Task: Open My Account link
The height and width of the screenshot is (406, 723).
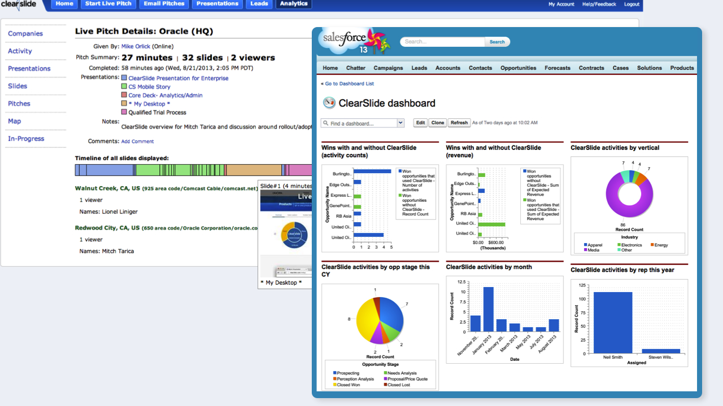Action: coord(561,4)
